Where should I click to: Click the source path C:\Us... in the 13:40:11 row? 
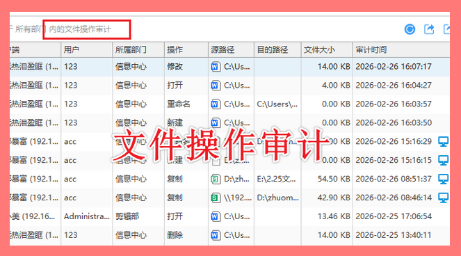tap(236, 235)
